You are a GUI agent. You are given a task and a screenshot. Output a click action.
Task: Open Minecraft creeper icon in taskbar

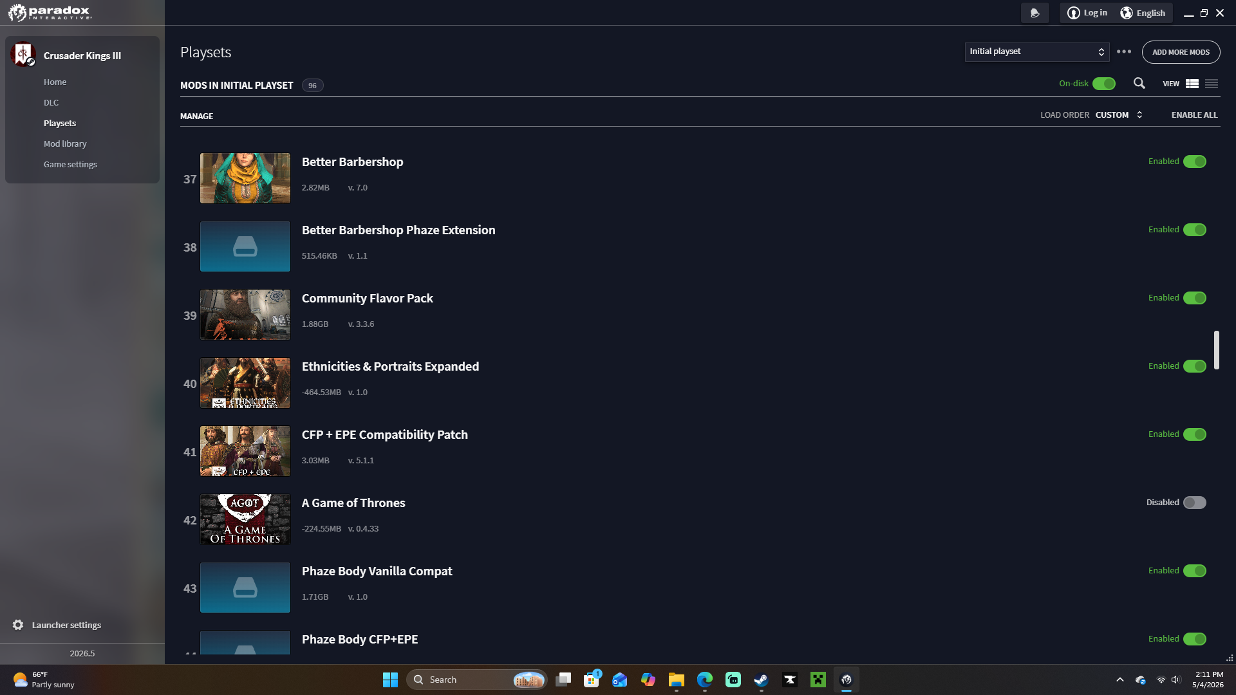818,680
